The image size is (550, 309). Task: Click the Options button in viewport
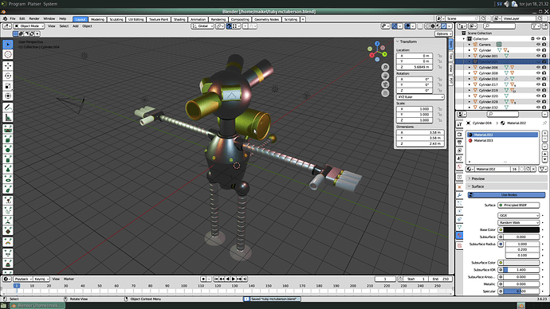pyautogui.click(x=443, y=33)
